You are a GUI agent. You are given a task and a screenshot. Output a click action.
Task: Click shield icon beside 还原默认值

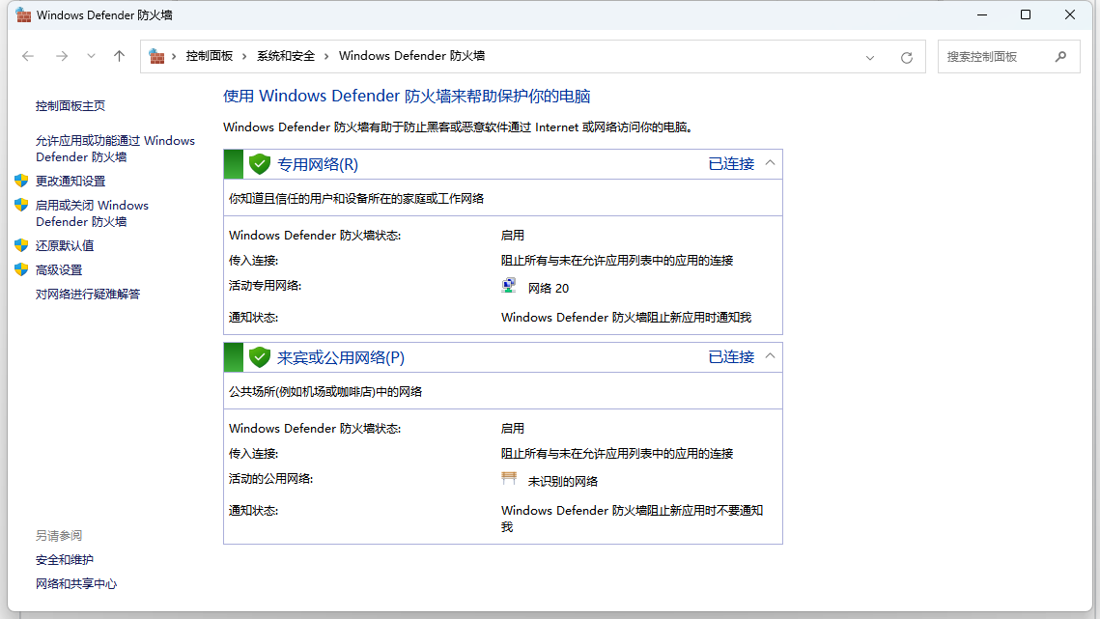pyautogui.click(x=21, y=245)
